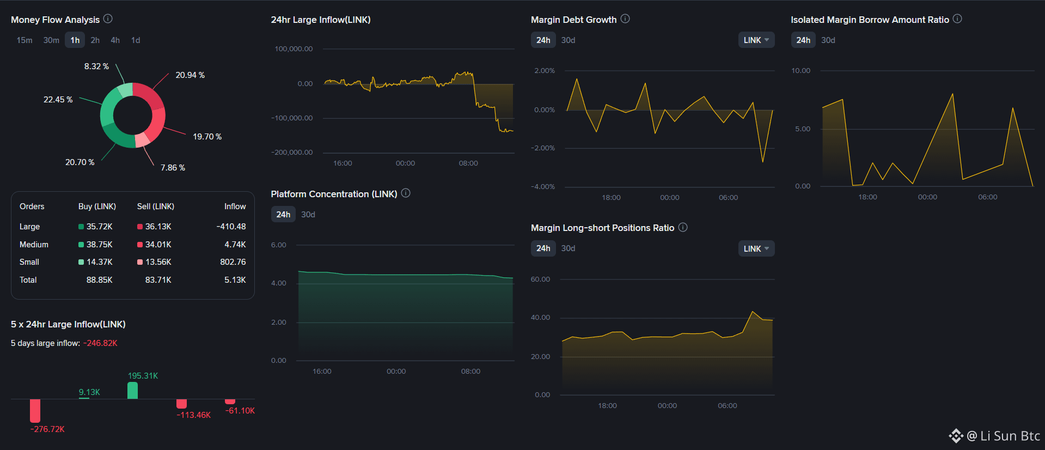Click the Large inflow value -410.48
Image resolution: width=1045 pixels, height=450 pixels.
click(231, 227)
